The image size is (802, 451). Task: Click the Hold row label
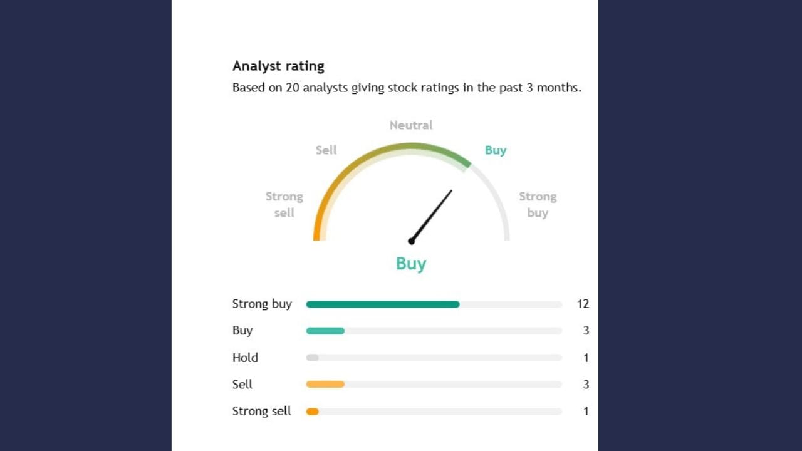pos(245,358)
